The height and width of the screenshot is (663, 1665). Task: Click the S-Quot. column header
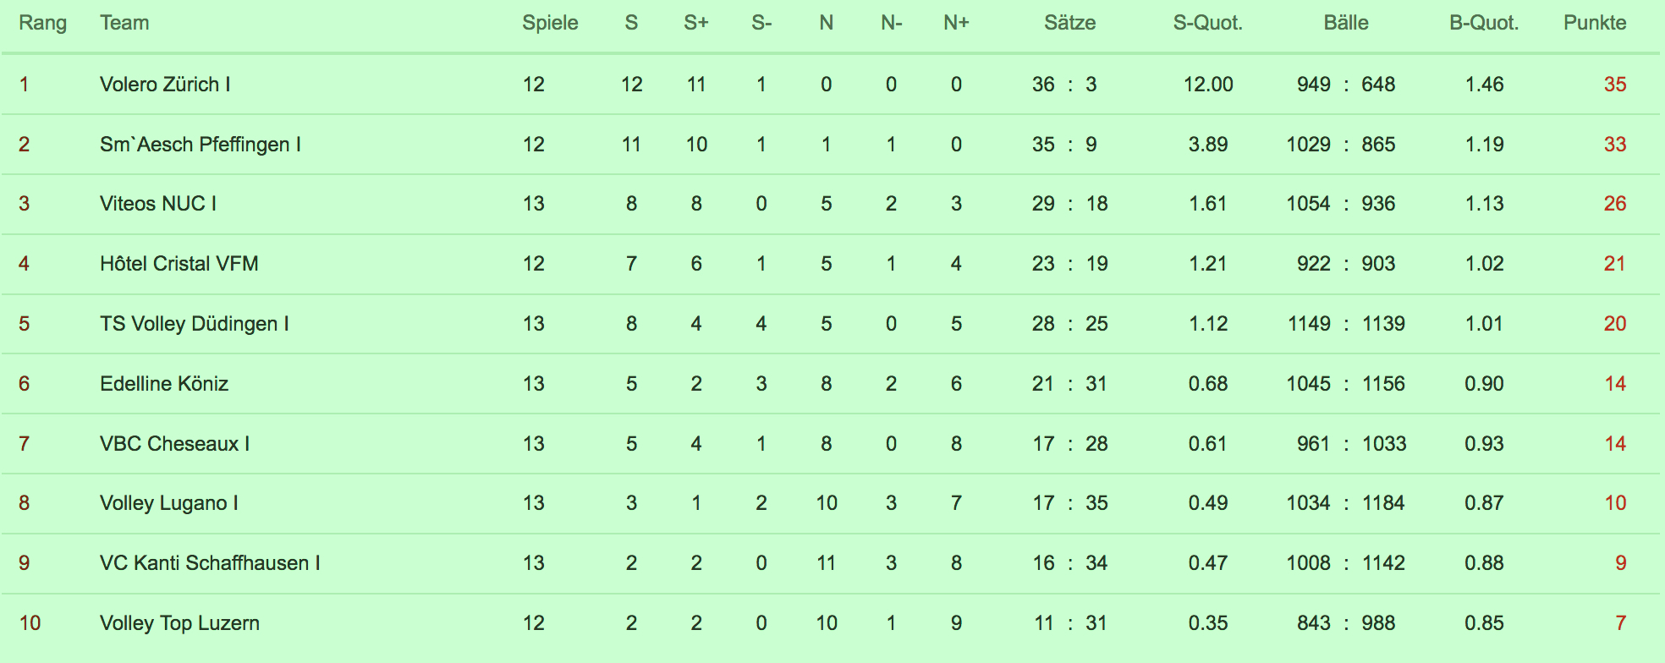[x=1207, y=23]
